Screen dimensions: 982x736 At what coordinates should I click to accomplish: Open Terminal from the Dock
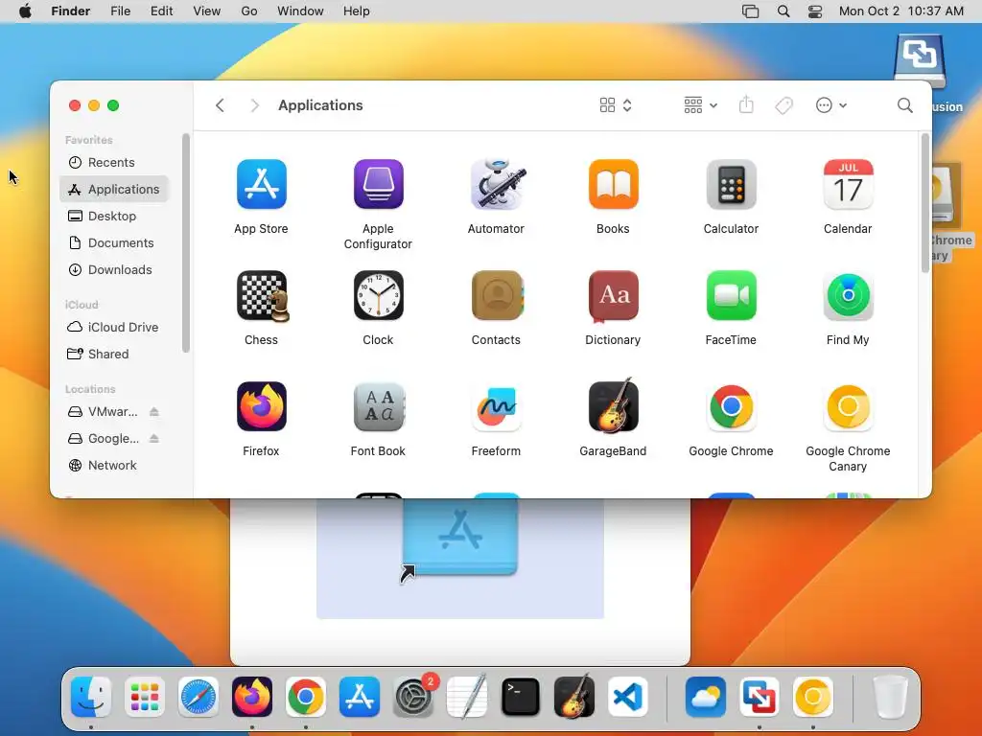coord(521,697)
